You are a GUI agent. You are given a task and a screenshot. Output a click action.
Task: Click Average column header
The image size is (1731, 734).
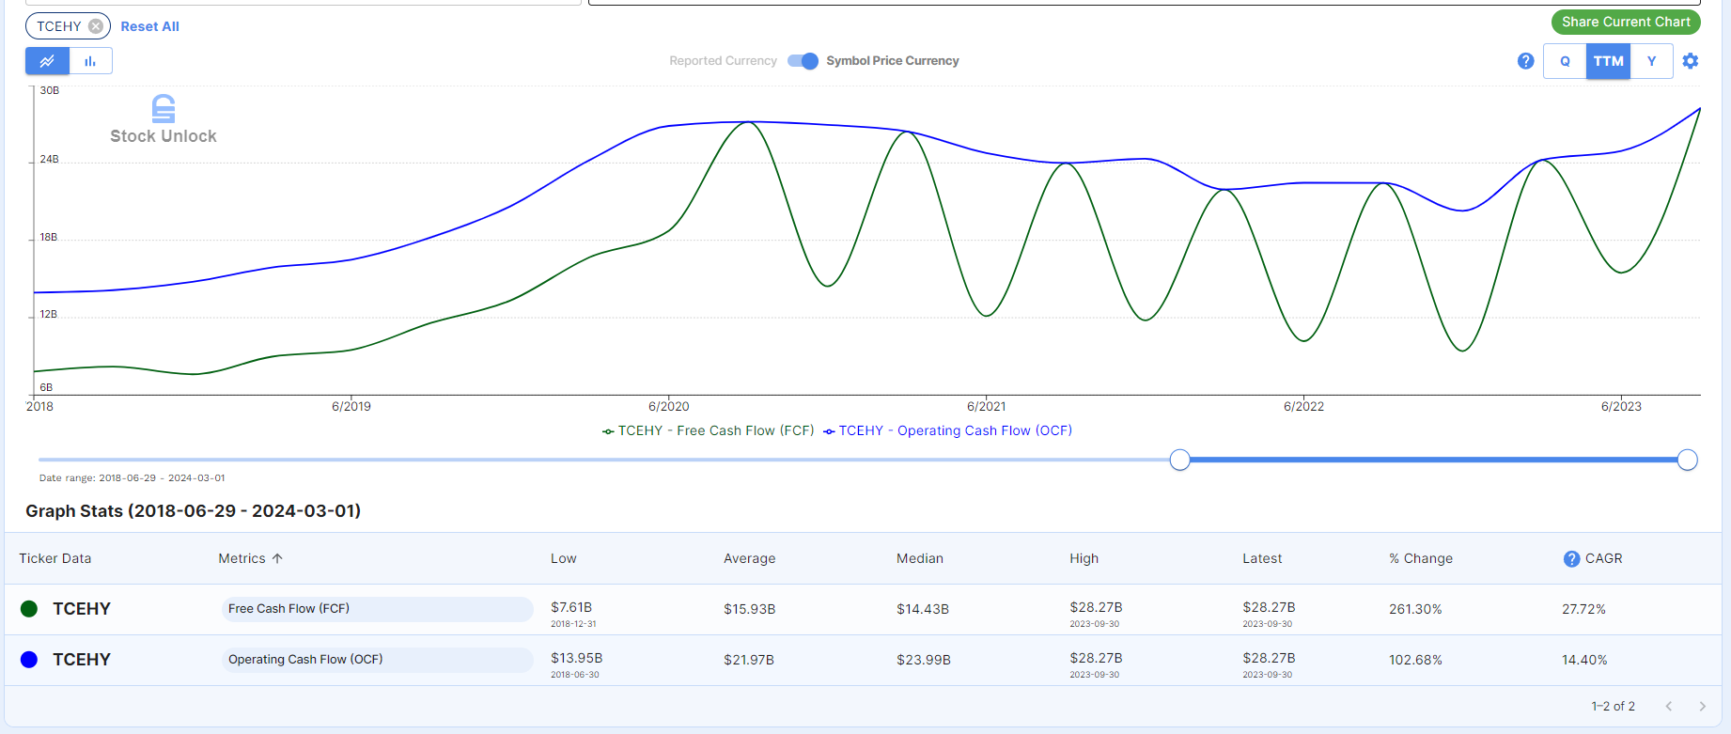point(750,558)
